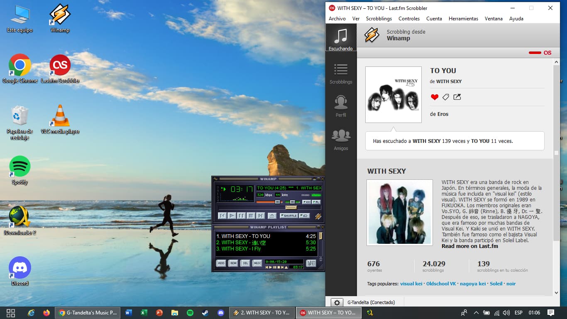Open the SEL menu in Winamp playlist
This screenshot has width=567, height=319.
(x=245, y=263)
